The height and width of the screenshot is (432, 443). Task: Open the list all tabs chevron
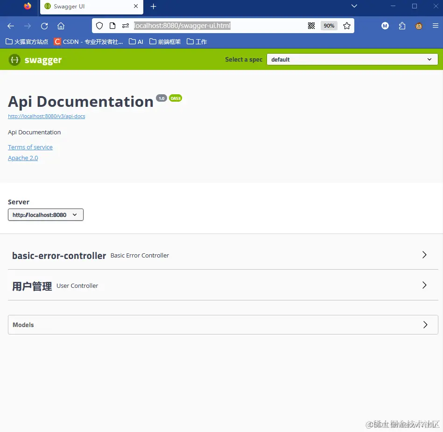coord(354,6)
